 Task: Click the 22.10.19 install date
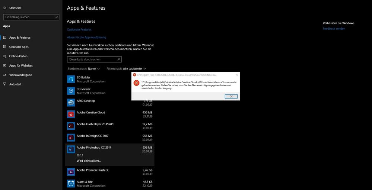pyautogui.click(x=147, y=186)
